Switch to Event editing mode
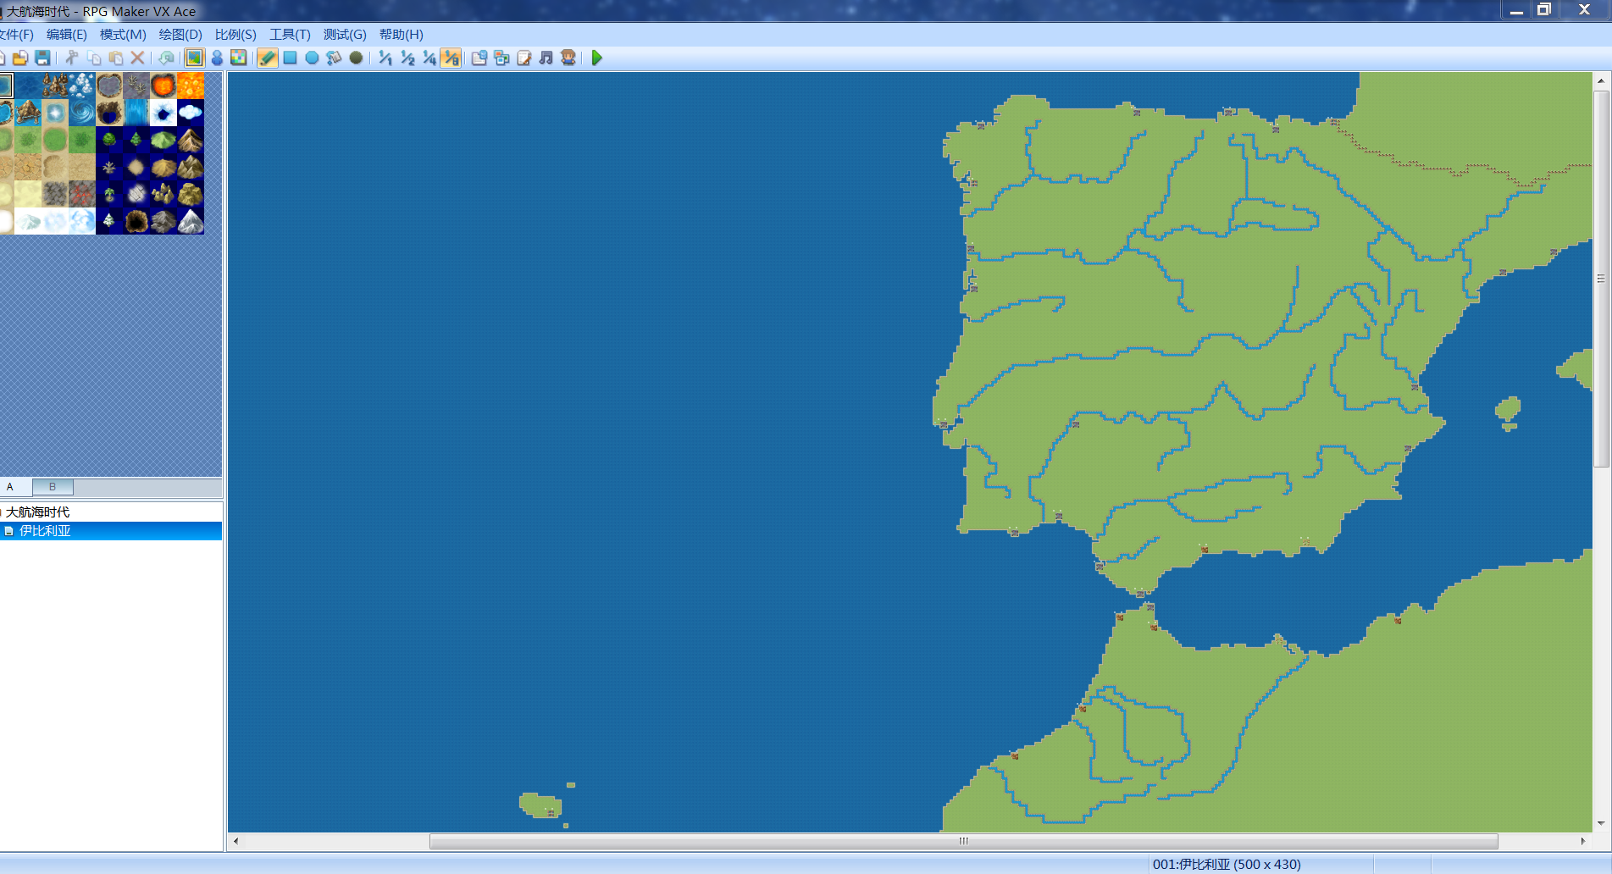The height and width of the screenshot is (874, 1612). [217, 58]
